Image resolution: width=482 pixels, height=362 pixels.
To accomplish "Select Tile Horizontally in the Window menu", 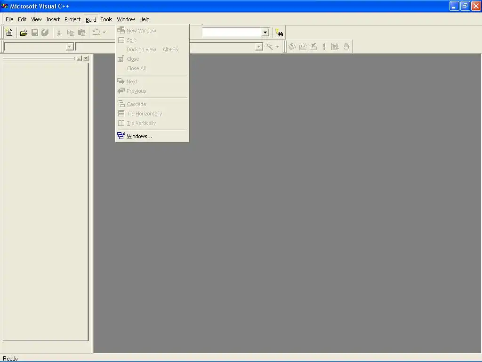I will pos(152,114).
